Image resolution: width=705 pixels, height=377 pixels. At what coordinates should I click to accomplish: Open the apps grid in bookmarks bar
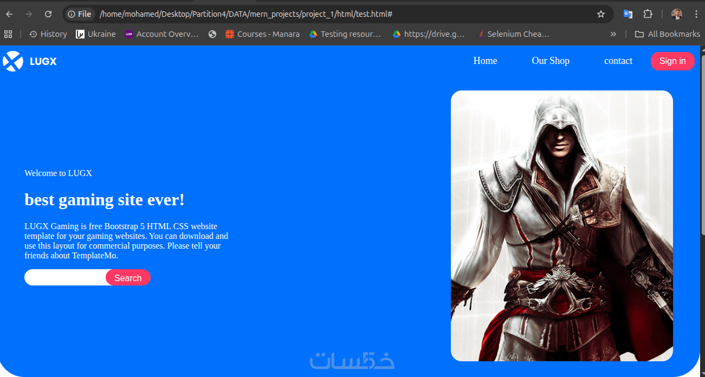[8, 34]
